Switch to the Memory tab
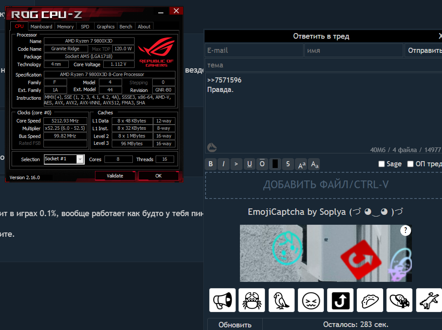The width and height of the screenshot is (442, 330). tap(65, 27)
